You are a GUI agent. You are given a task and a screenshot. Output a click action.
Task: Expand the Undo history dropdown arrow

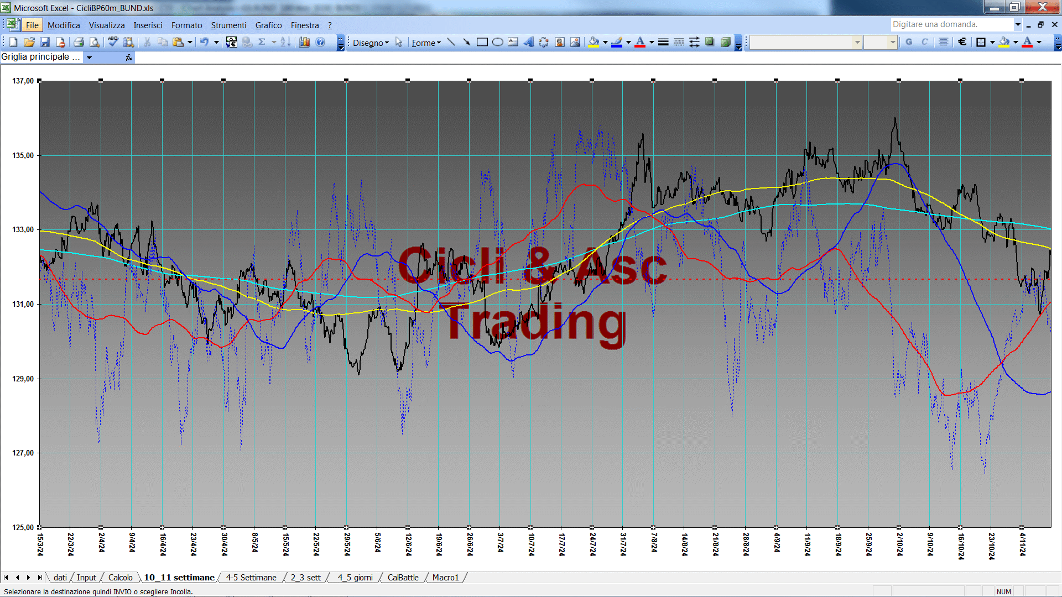point(216,42)
